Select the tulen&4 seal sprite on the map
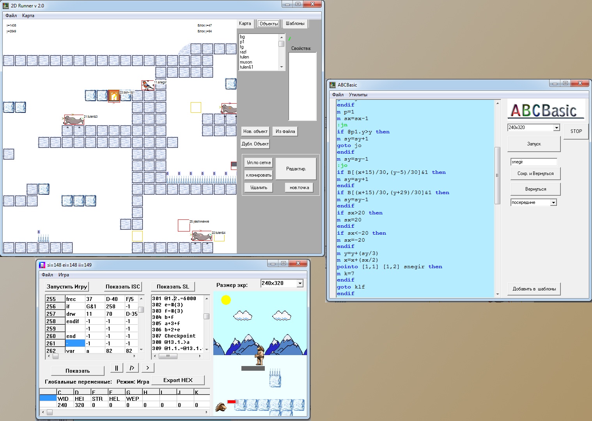This screenshot has height=421, width=592. click(x=202, y=236)
